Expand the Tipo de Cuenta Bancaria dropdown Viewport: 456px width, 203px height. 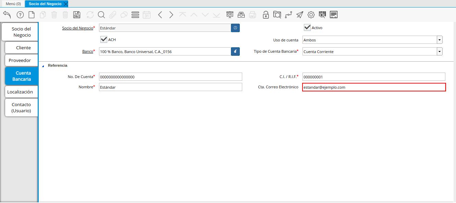440,52
